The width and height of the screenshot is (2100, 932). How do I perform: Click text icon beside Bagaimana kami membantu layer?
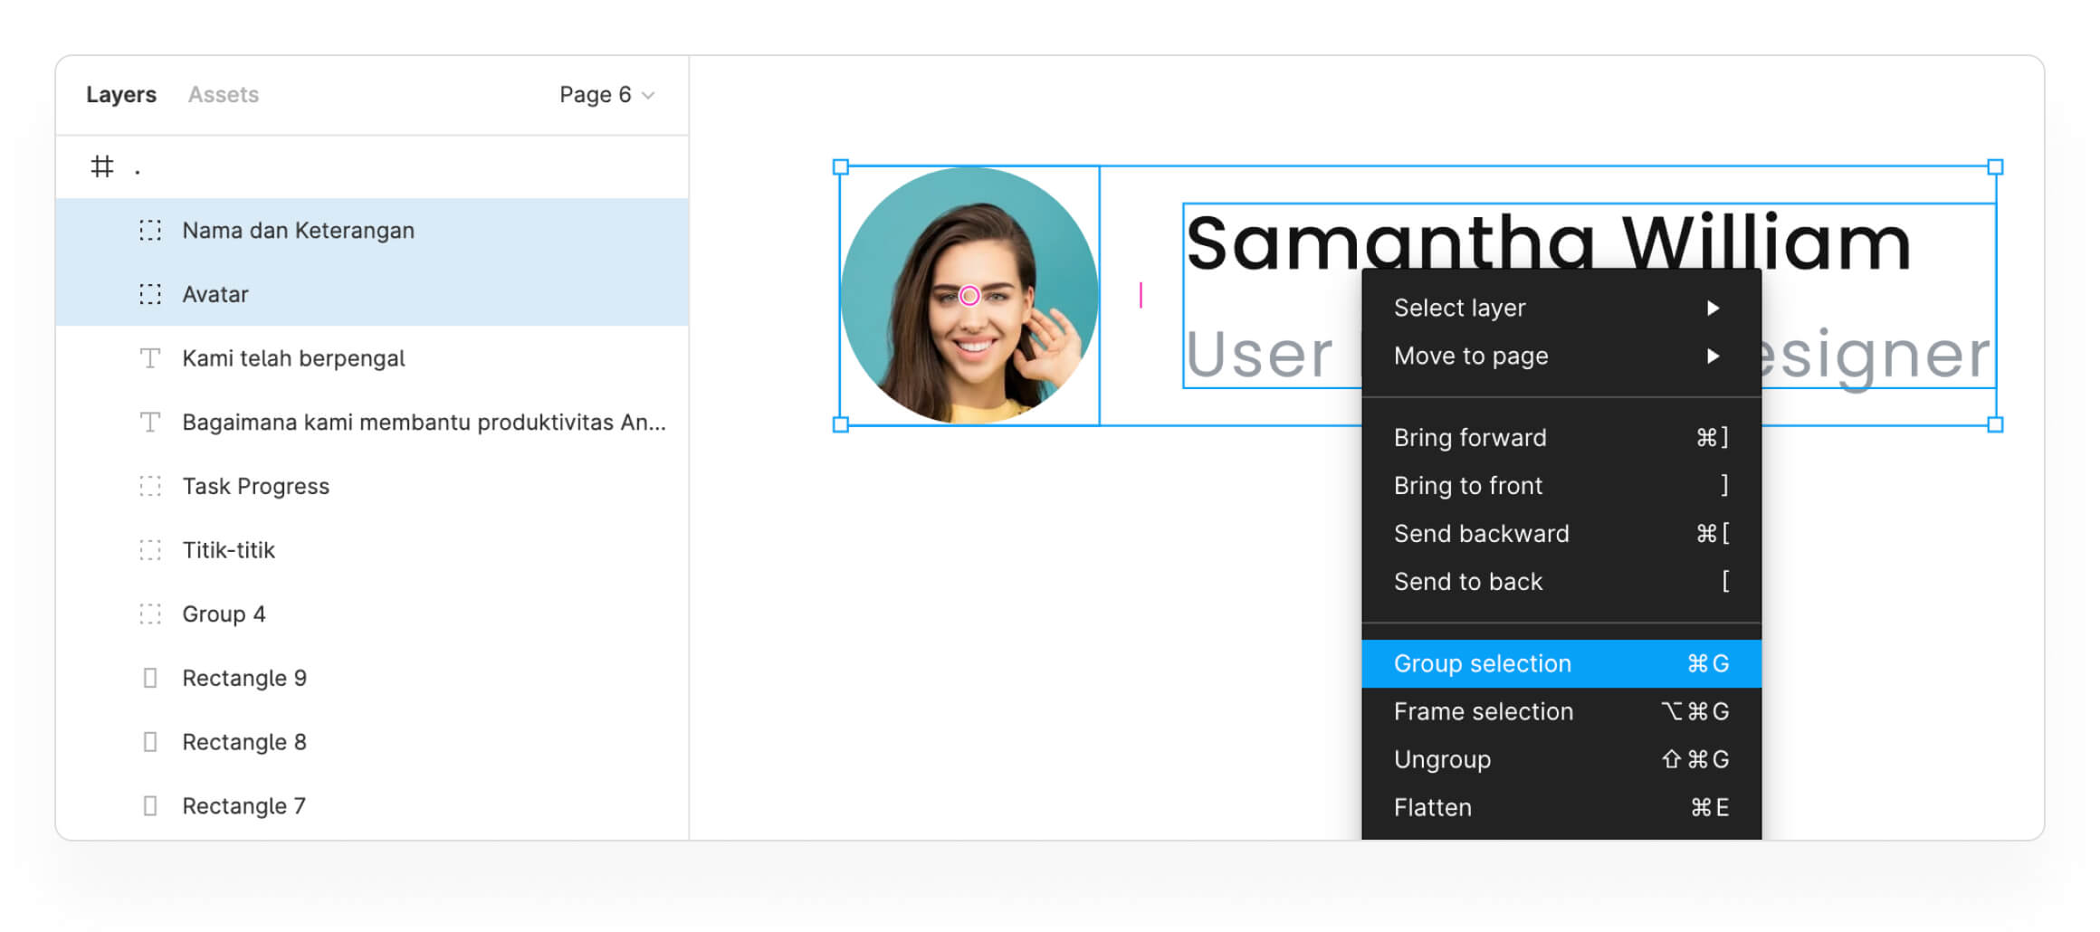(150, 423)
